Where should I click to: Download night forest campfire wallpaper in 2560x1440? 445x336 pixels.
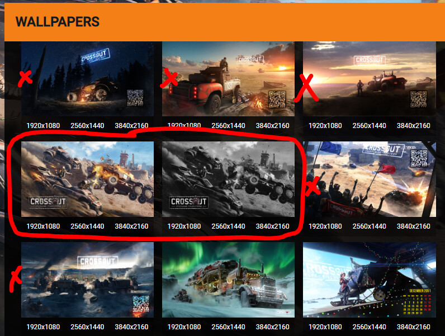click(87, 126)
